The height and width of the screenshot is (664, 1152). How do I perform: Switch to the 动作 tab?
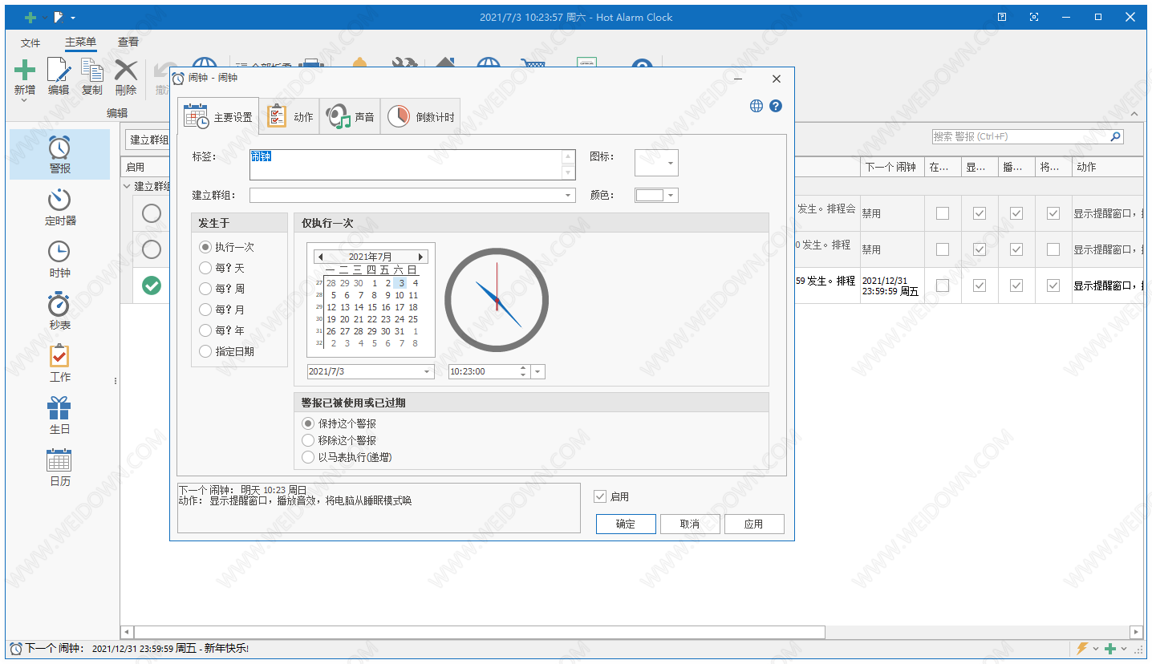290,116
